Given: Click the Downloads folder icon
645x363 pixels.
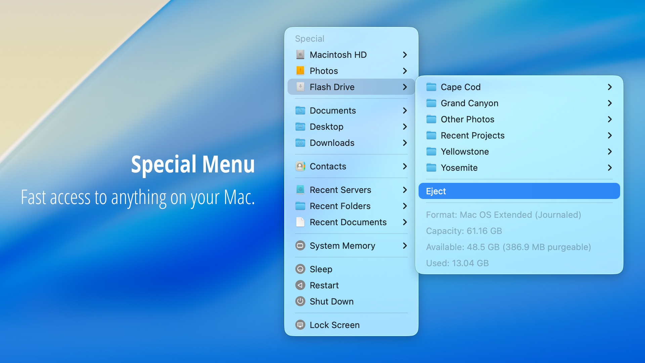Looking at the screenshot, I should [300, 143].
